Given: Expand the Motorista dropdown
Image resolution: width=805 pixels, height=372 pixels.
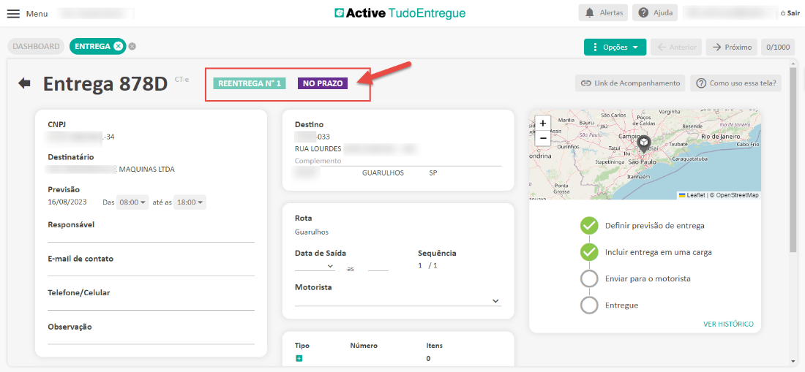Looking at the screenshot, I should coord(495,301).
